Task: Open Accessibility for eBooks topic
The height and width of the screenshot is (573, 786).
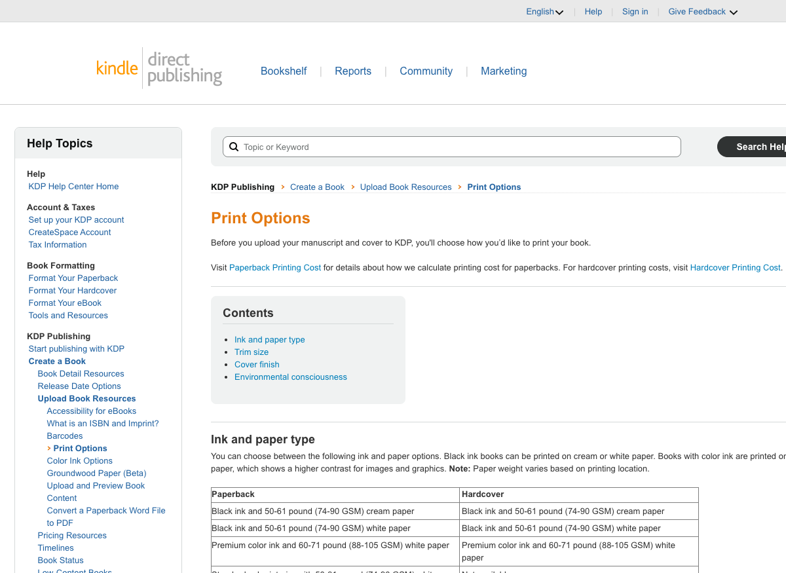Action: (92, 411)
